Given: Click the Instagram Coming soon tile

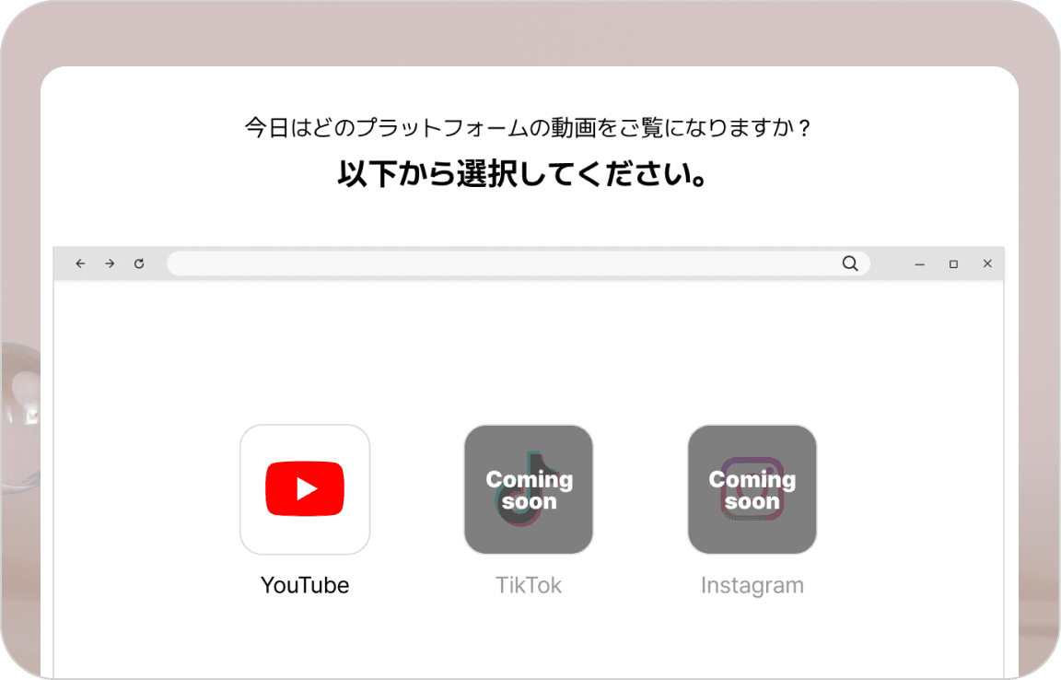Looking at the screenshot, I should 752,489.
